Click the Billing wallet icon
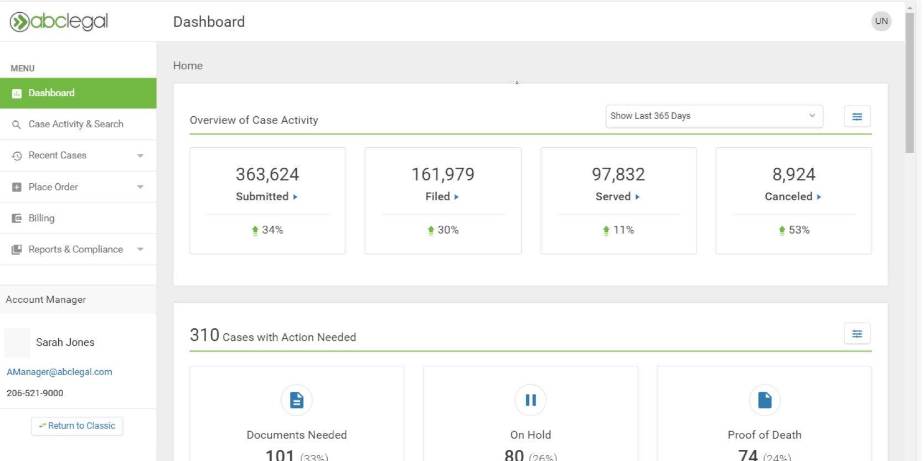This screenshot has height=461, width=923. pos(17,218)
